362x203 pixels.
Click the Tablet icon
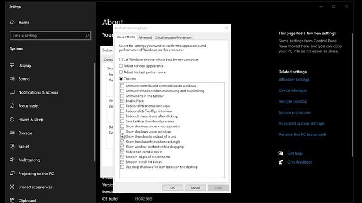pos(12,147)
